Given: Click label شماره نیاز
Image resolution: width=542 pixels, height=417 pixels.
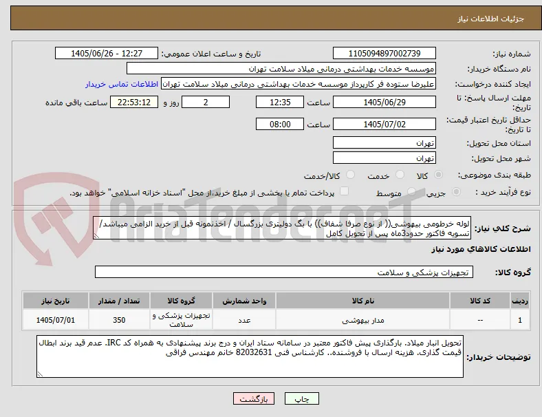Looking at the screenshot, I should [512, 54].
